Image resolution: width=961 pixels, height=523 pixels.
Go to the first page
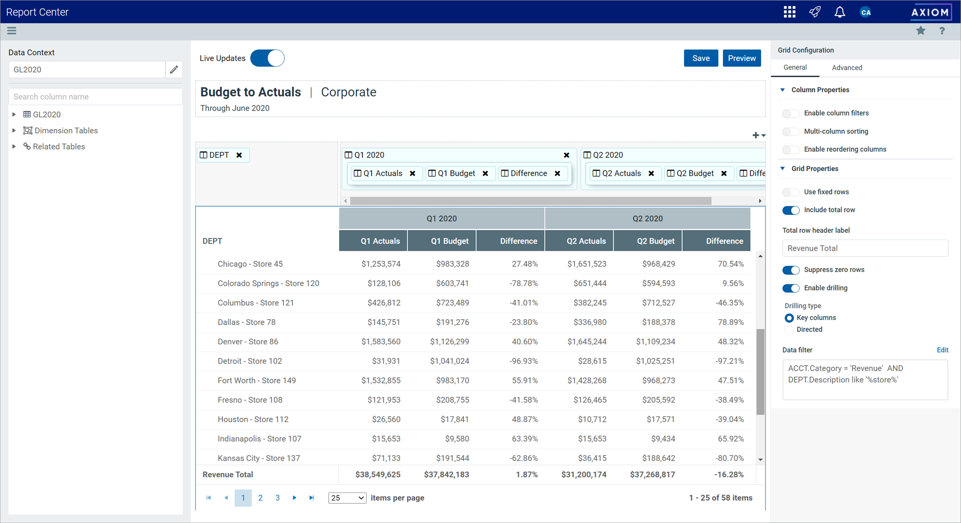208,498
